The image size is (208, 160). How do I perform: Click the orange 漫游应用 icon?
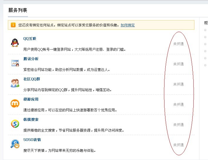[x=15, y=103]
